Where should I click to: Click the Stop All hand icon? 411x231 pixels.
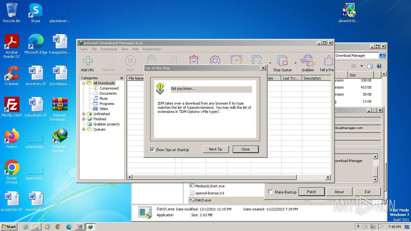coord(152,60)
